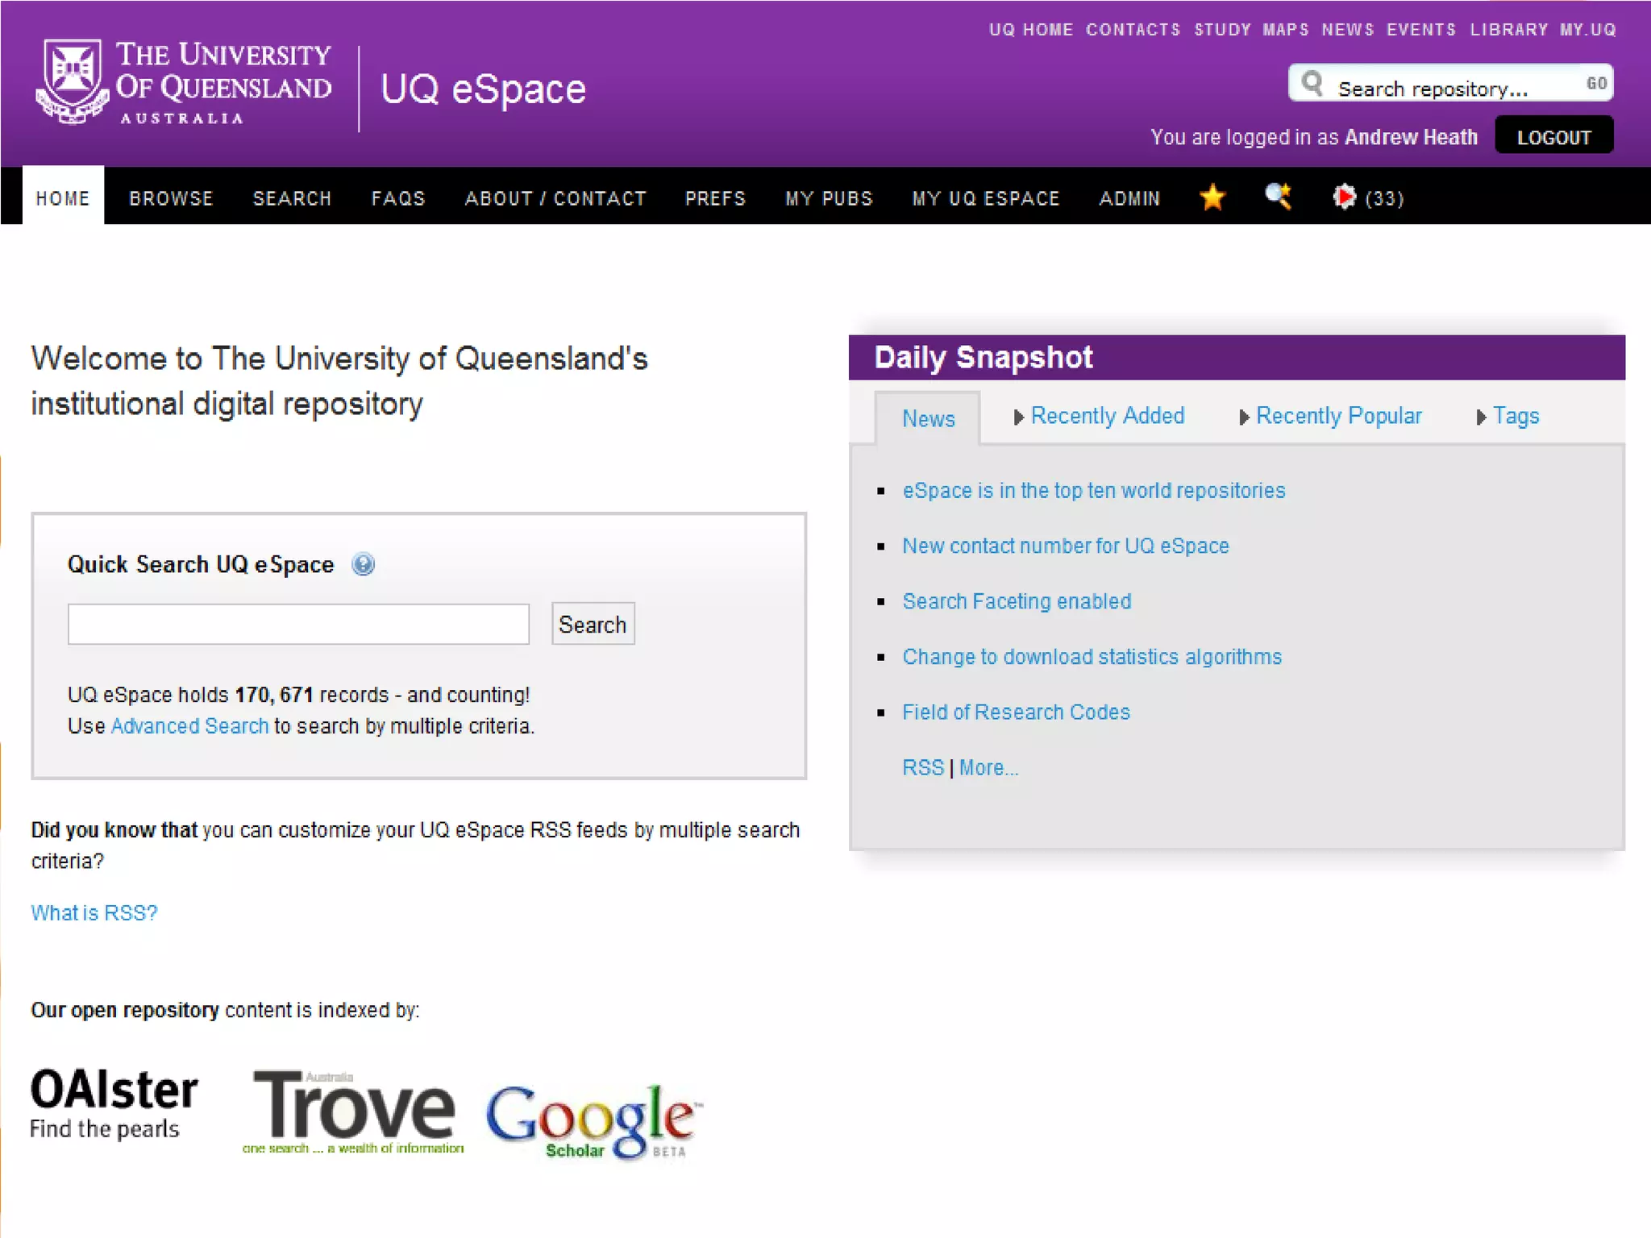Follow the Advanced Search link
This screenshot has height=1238, width=1651.
[189, 726]
